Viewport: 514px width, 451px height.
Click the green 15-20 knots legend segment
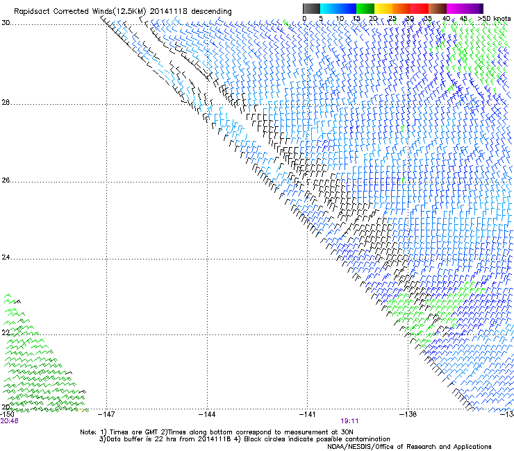[x=365, y=8]
